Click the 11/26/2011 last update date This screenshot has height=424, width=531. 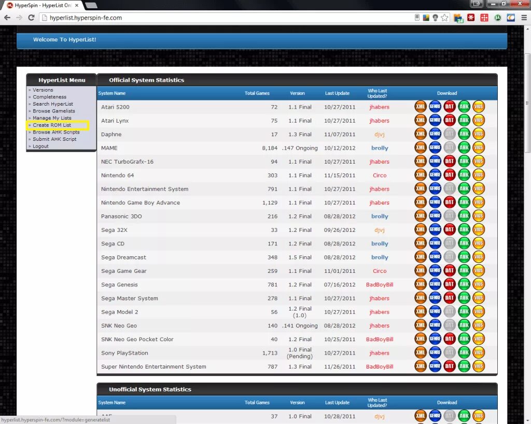click(340, 367)
